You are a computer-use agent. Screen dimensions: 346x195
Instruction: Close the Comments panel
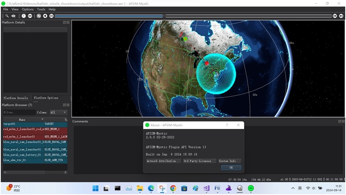click(343, 121)
